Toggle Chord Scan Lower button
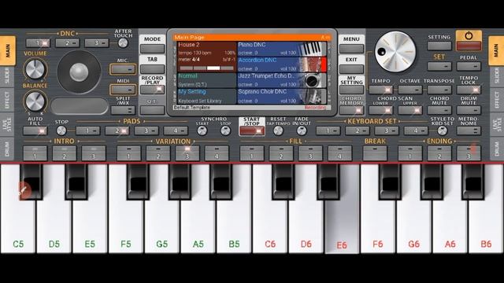The height and width of the screenshot is (283, 504). coord(380,110)
